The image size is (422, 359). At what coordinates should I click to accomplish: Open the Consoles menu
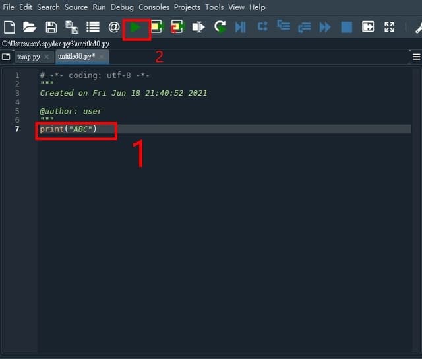pyautogui.click(x=154, y=7)
